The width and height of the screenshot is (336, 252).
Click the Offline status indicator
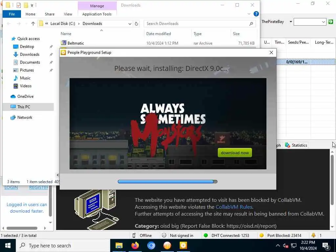click(x=142, y=236)
